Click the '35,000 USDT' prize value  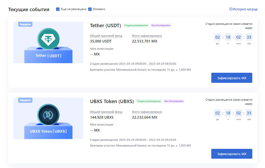click(101, 41)
